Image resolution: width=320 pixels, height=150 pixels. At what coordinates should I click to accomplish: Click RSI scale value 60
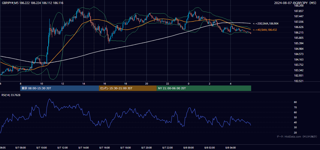(x=295, y=112)
